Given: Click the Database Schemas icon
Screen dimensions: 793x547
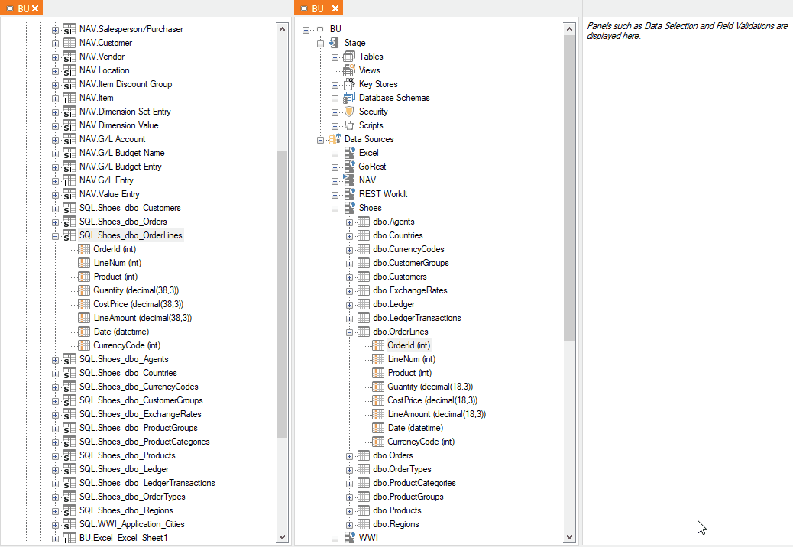Looking at the screenshot, I should (x=349, y=98).
